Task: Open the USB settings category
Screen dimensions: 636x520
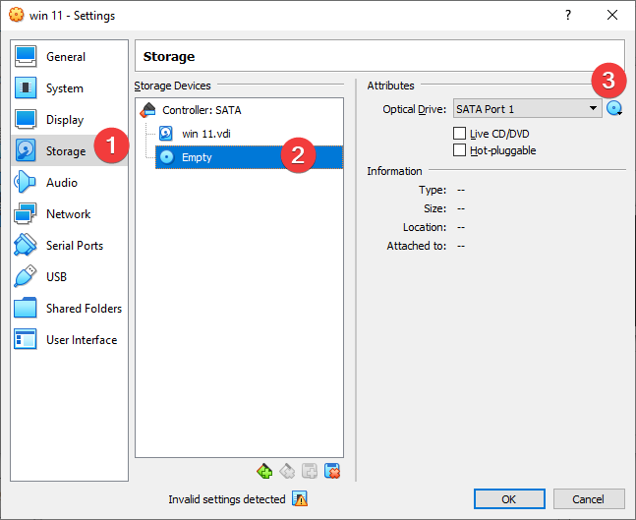Action: click(69, 276)
